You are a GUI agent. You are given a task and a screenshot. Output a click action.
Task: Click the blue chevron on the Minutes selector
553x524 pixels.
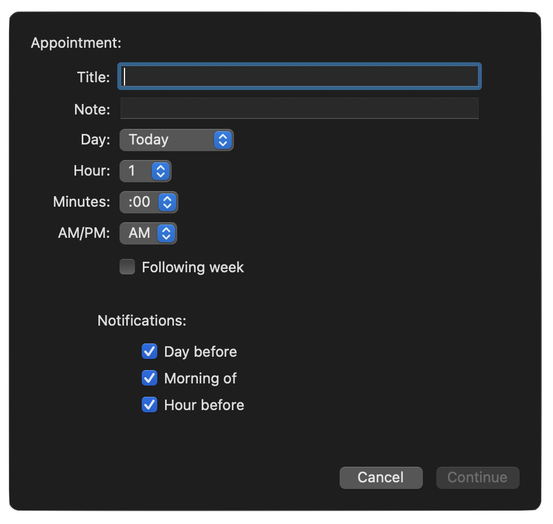[167, 202]
